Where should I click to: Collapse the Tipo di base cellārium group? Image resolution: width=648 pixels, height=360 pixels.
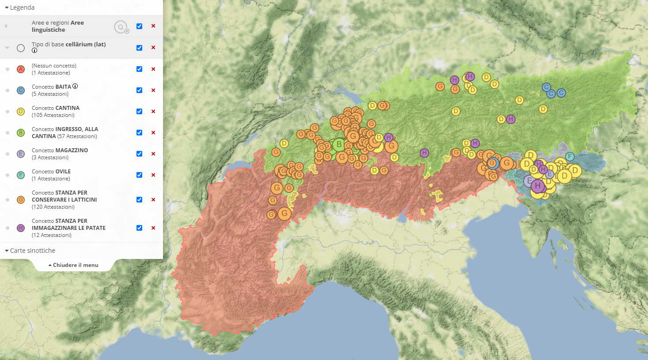coord(7,48)
